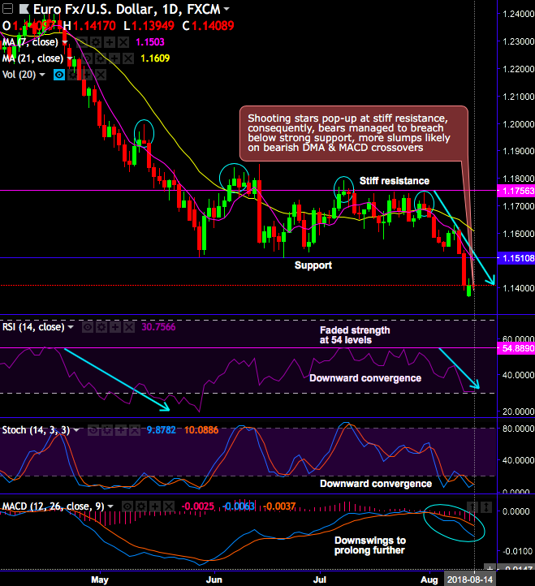Open settings gear for MA (7, close)
The height and width of the screenshot is (586, 535).
[x=96, y=42]
